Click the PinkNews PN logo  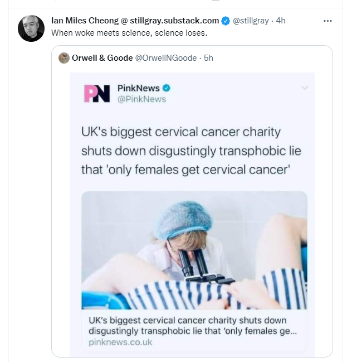(x=97, y=93)
